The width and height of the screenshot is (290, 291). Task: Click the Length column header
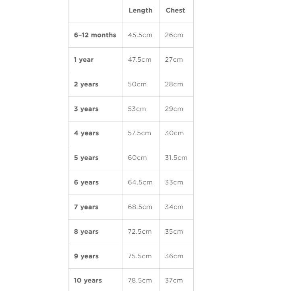140,10
